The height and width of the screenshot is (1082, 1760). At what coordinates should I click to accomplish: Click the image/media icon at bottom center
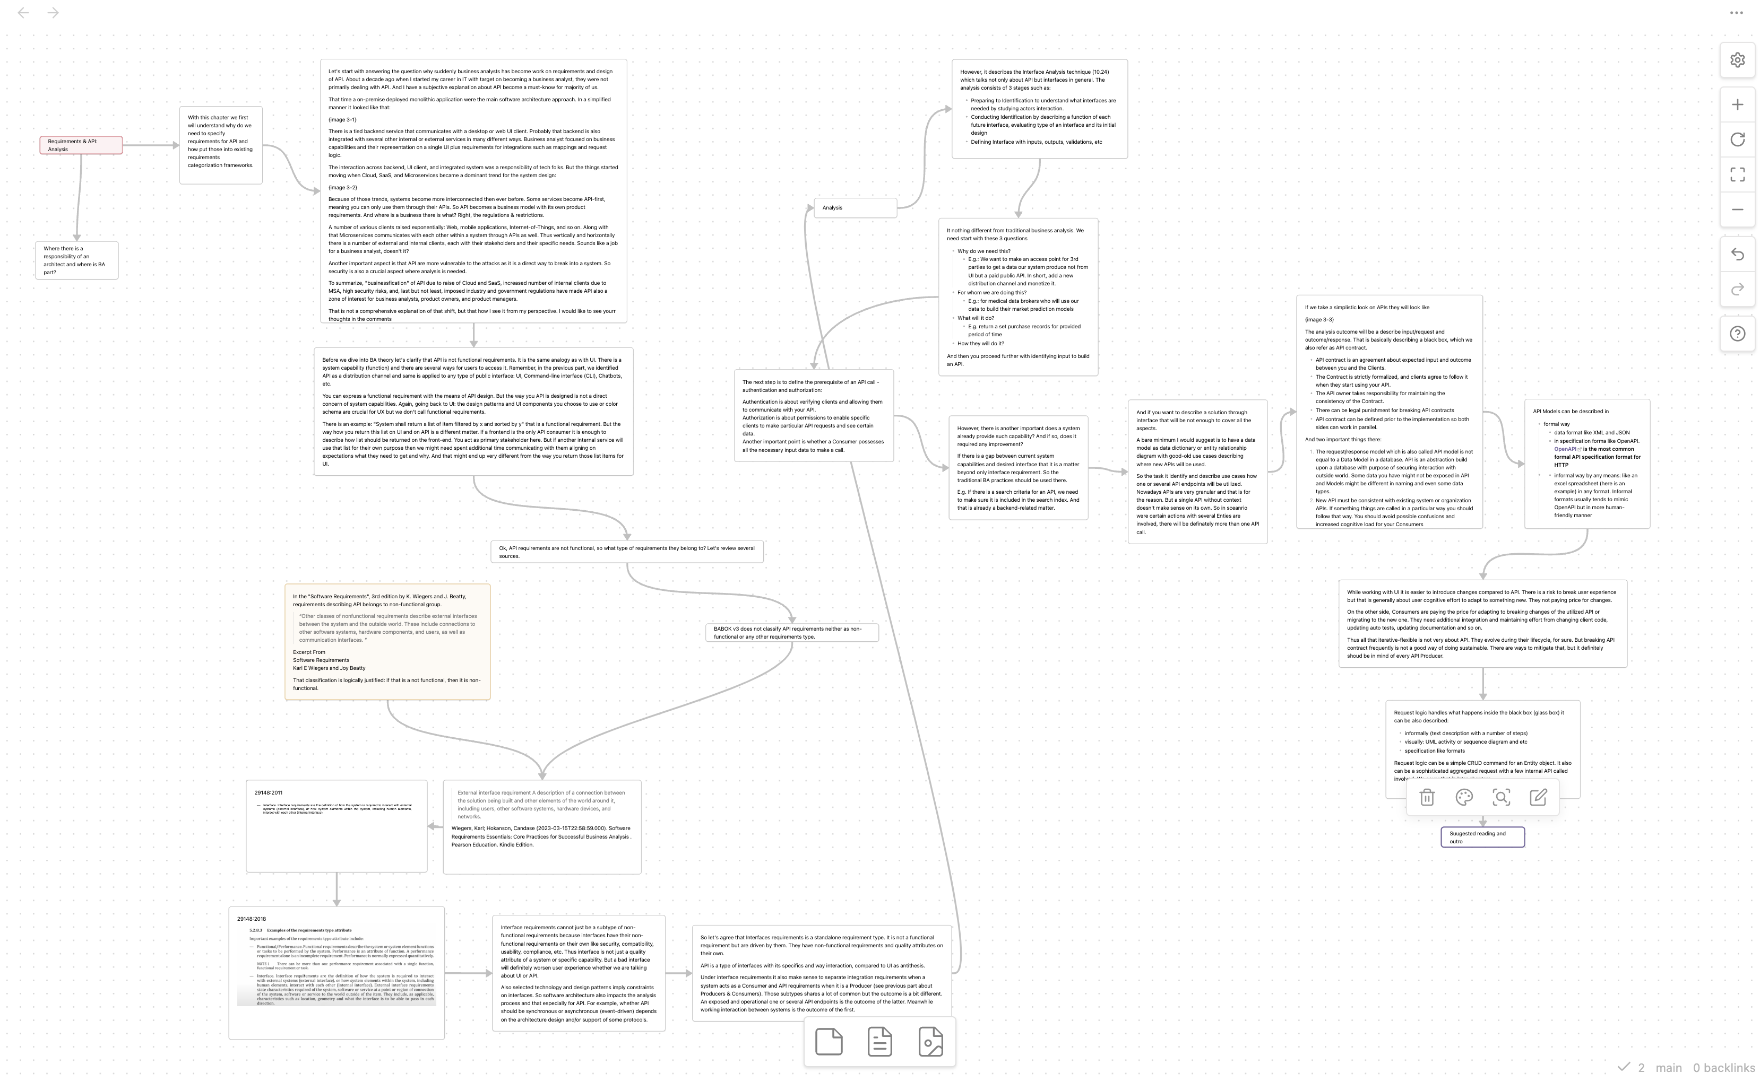(x=930, y=1042)
